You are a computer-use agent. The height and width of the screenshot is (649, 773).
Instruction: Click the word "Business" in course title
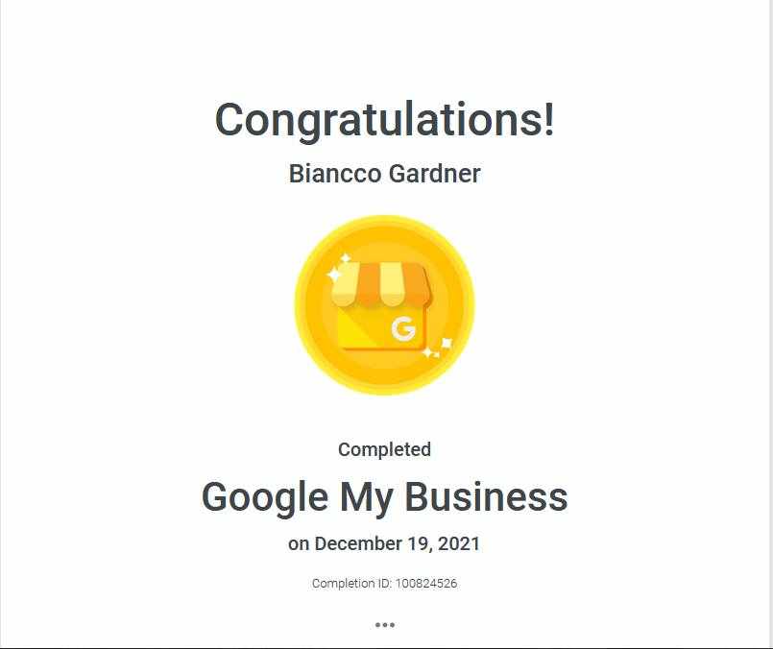486,497
